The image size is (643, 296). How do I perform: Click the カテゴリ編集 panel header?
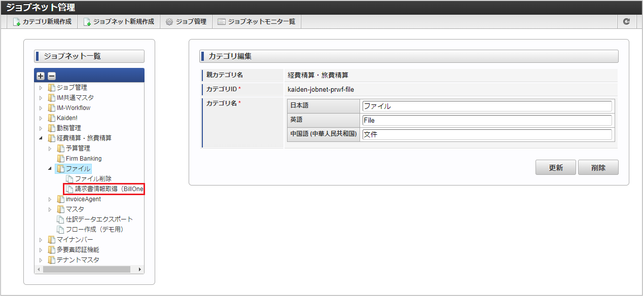pos(409,56)
